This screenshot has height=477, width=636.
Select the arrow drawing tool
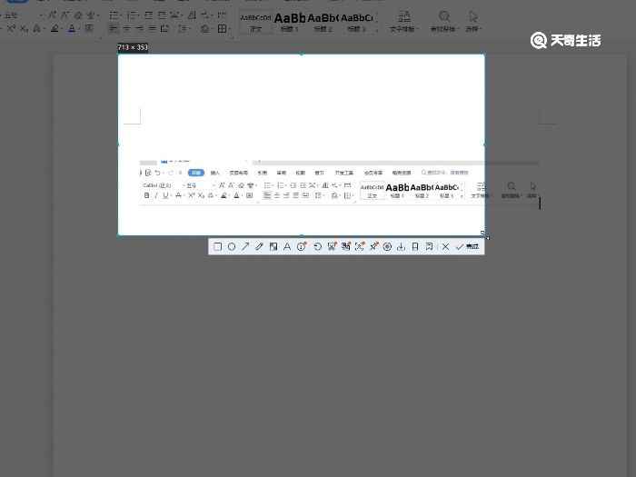click(245, 246)
